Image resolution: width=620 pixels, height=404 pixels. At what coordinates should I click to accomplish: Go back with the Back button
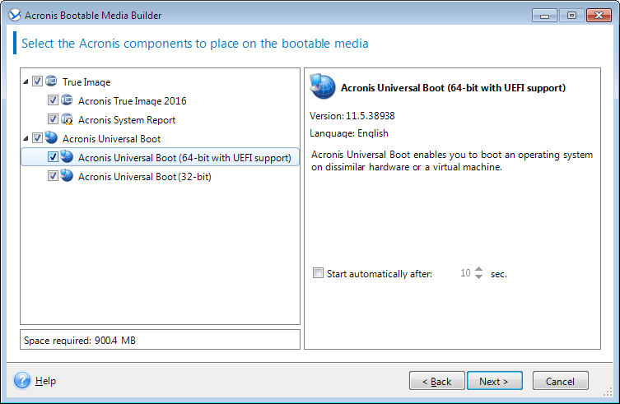coord(436,381)
